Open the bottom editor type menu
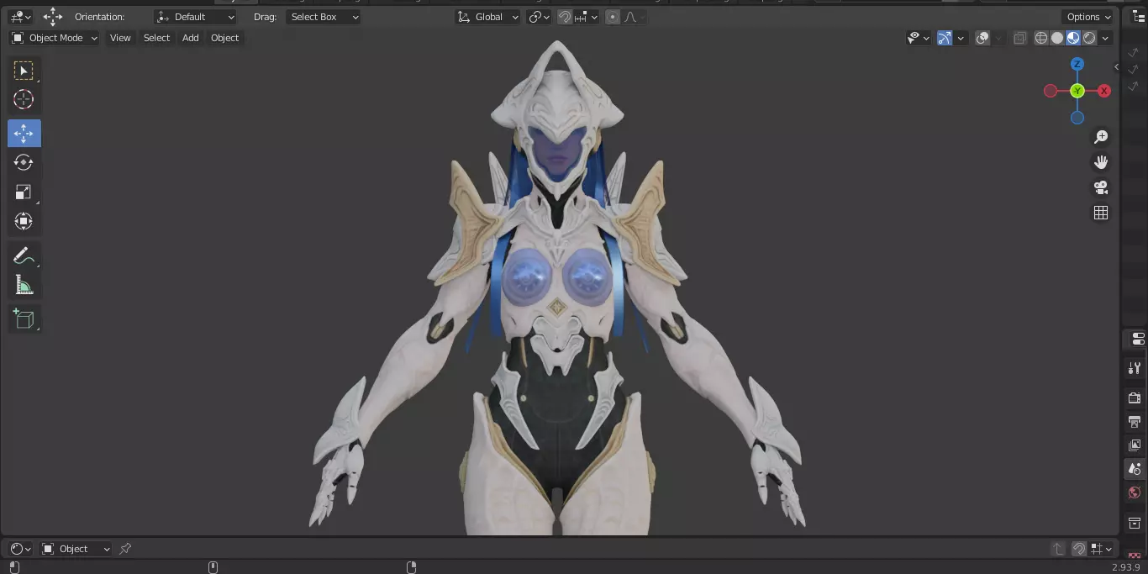The image size is (1148, 574). (20, 549)
